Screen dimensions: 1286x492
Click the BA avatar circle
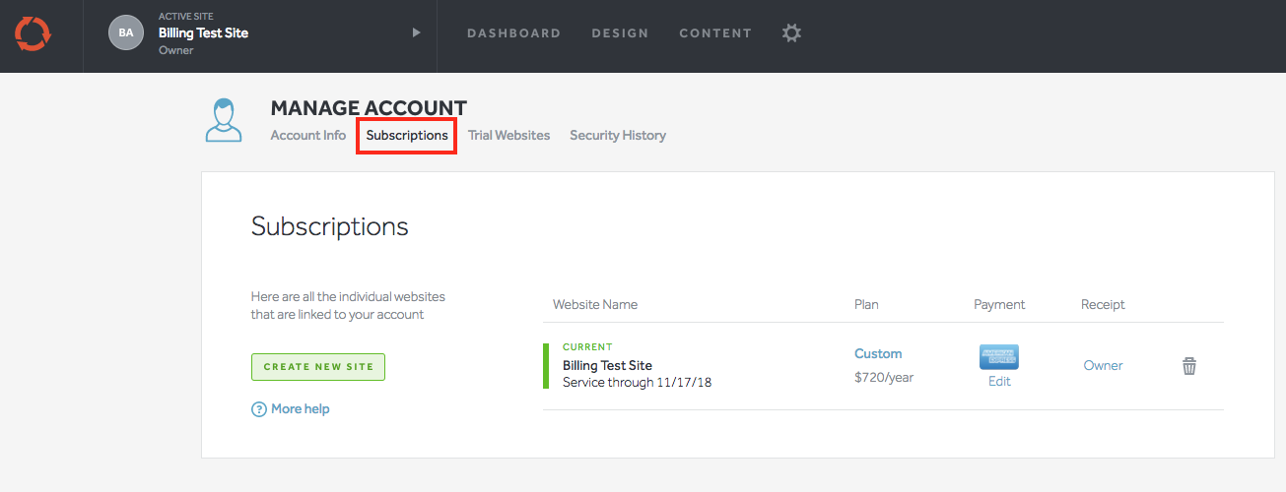(x=125, y=32)
